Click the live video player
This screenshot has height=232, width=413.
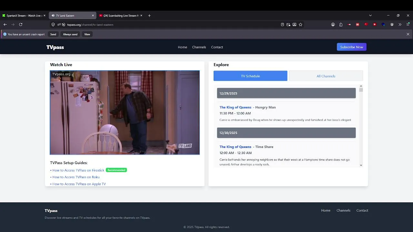(125, 112)
